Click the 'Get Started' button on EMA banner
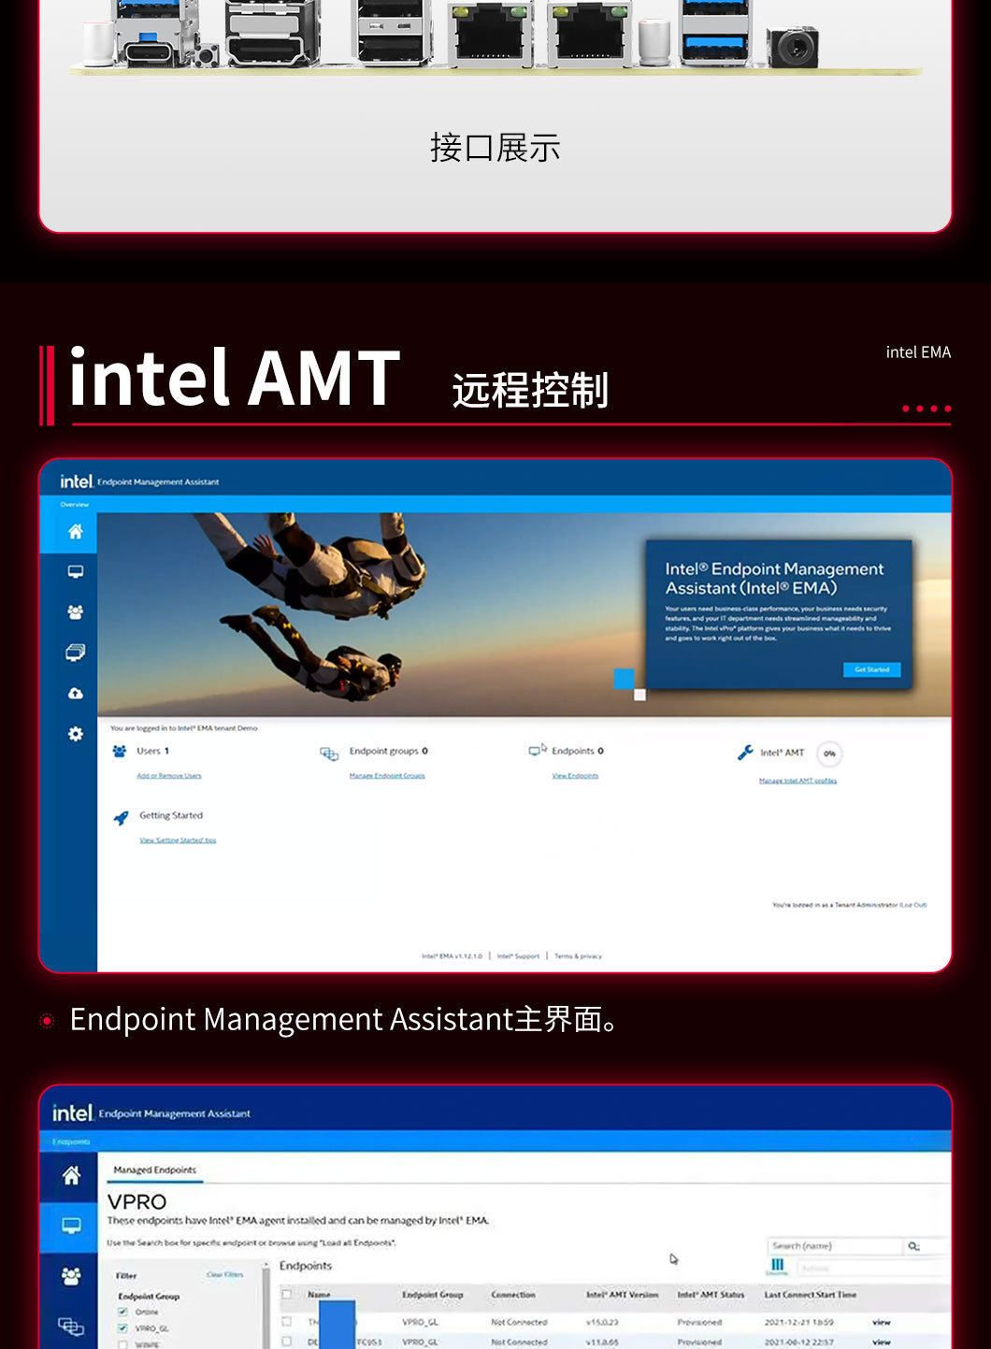Screen dimensions: 991x1349 point(872,669)
